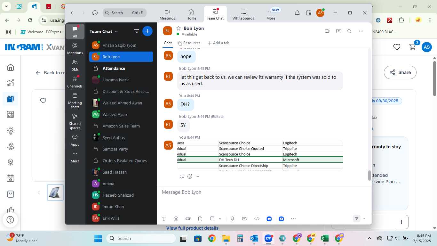Go to Zoom Home tab
Viewport: 437px width, 246px height.
tap(191, 15)
